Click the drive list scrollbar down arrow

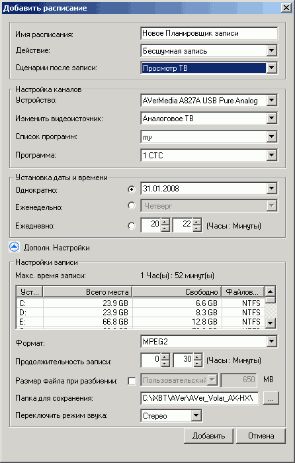point(271,323)
